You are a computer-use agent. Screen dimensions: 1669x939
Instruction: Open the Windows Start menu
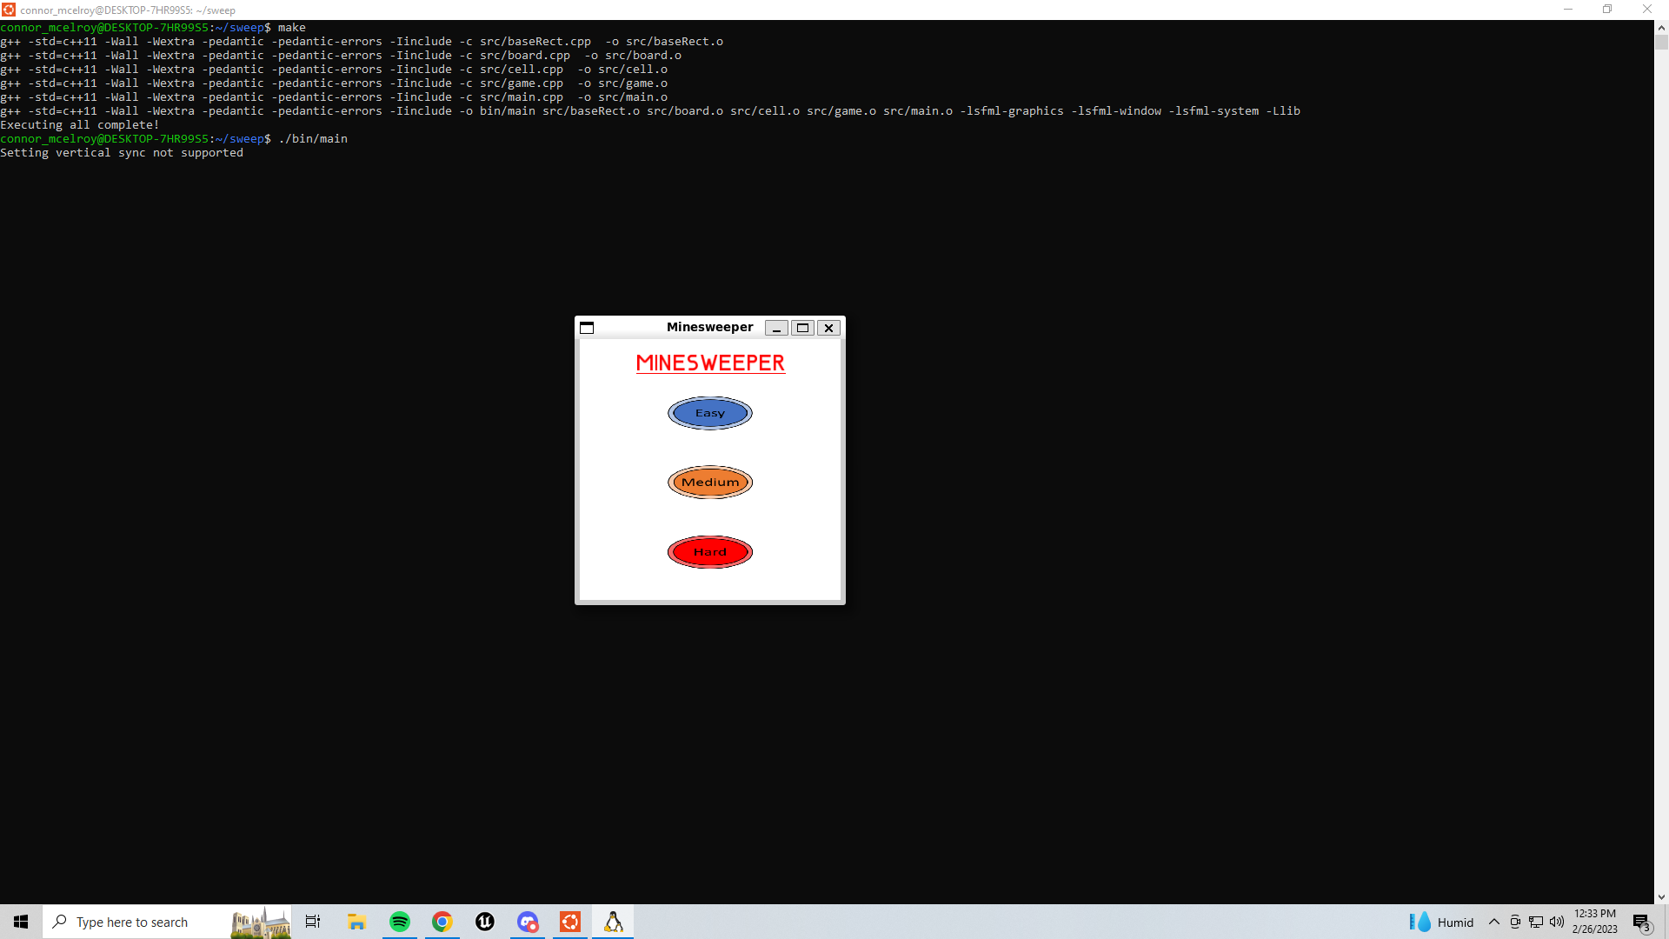21,922
